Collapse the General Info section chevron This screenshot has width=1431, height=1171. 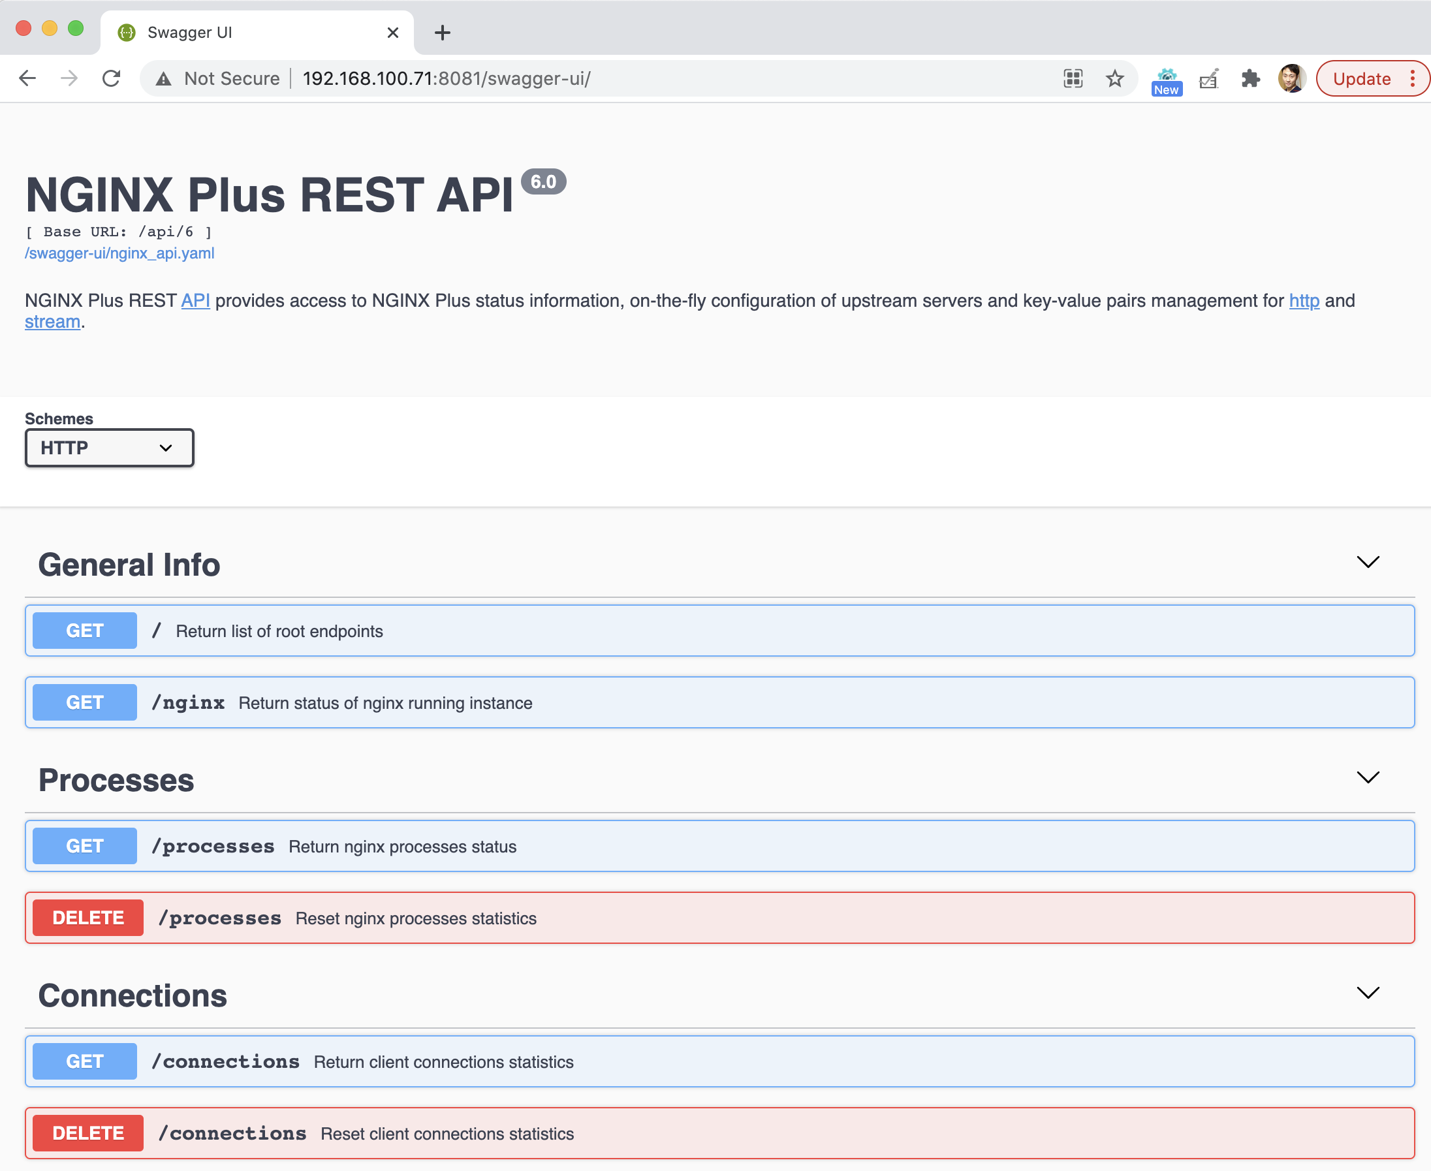click(1368, 562)
